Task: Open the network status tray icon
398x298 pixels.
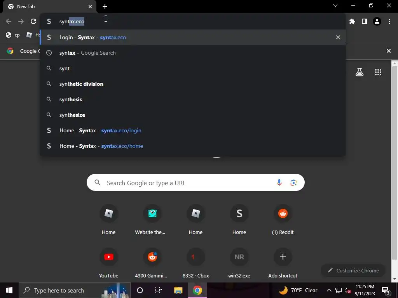Action: (x=339, y=290)
